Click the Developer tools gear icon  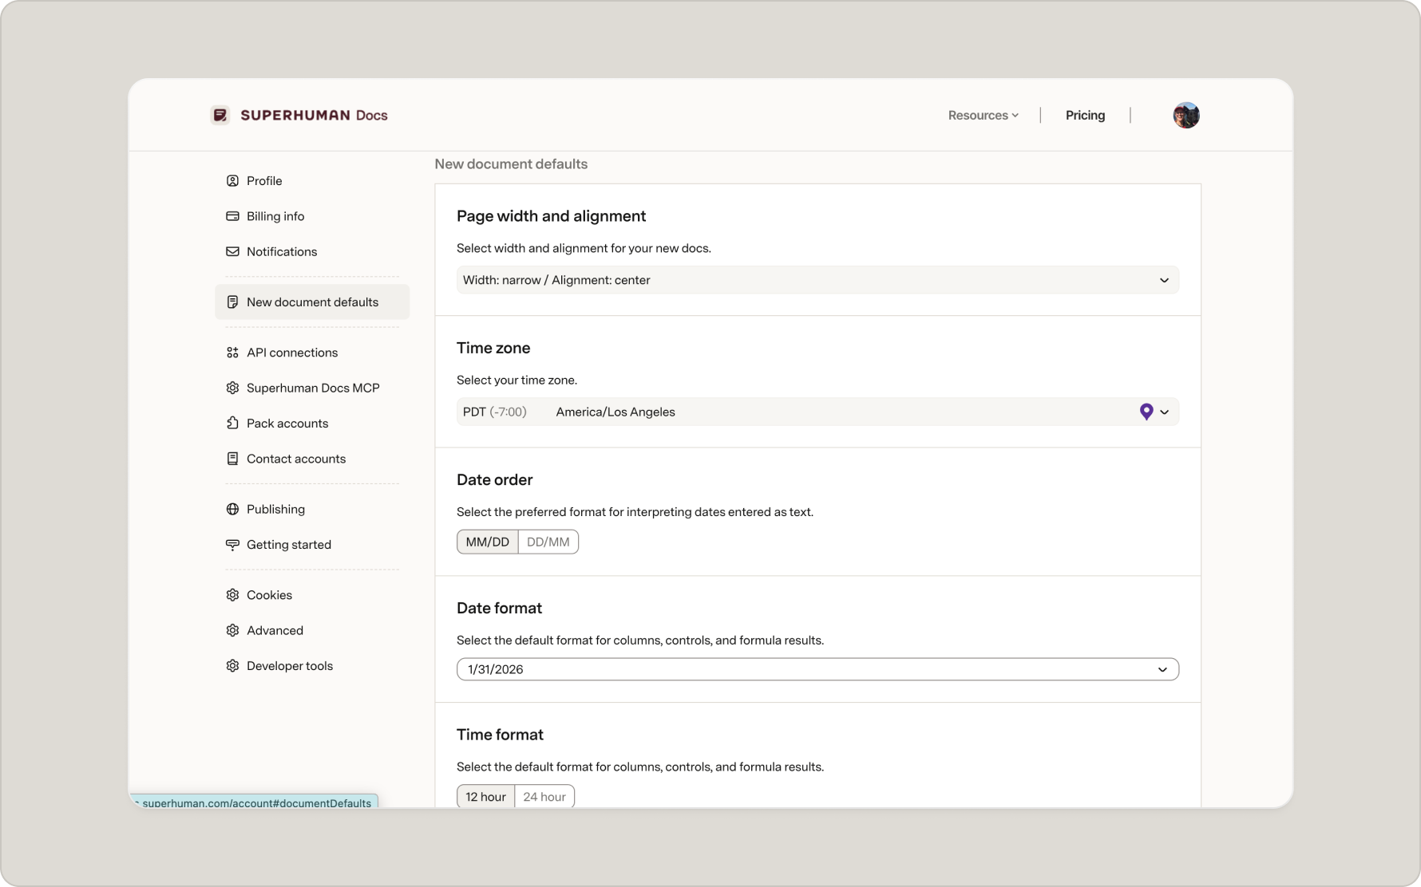(x=232, y=666)
